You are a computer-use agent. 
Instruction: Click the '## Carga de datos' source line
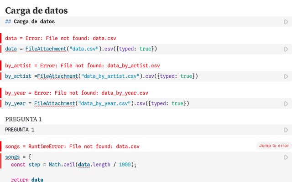pyautogui.click(x=30, y=21)
